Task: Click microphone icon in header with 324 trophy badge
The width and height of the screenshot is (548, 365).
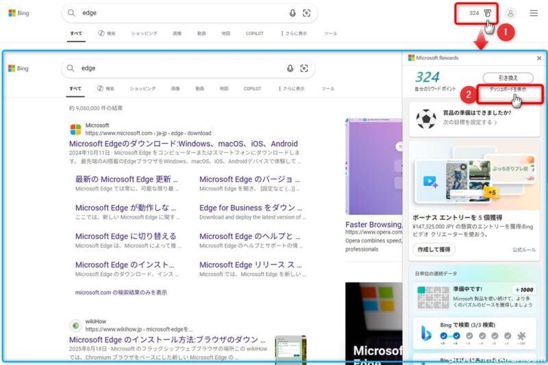Action: coord(292,13)
